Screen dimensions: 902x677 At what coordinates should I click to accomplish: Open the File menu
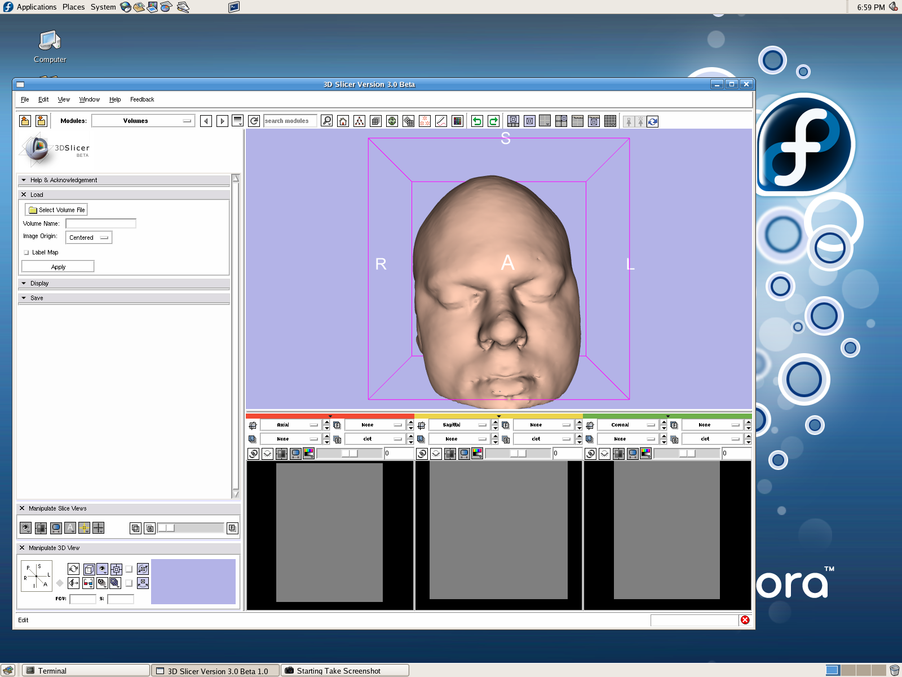pos(25,99)
